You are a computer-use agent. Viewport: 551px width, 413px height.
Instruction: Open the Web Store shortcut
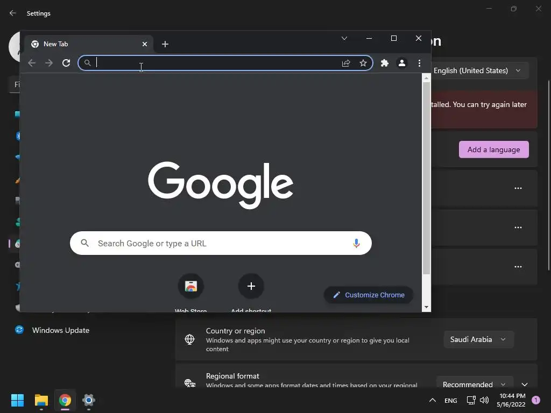[x=191, y=286]
